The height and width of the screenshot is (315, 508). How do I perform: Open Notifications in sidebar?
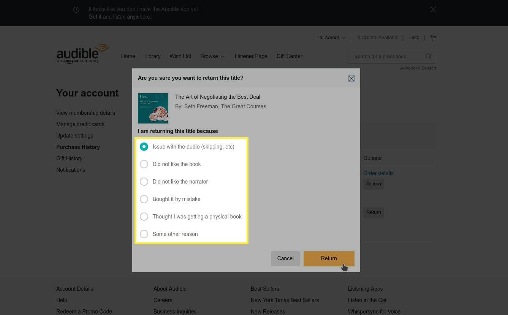(x=71, y=170)
